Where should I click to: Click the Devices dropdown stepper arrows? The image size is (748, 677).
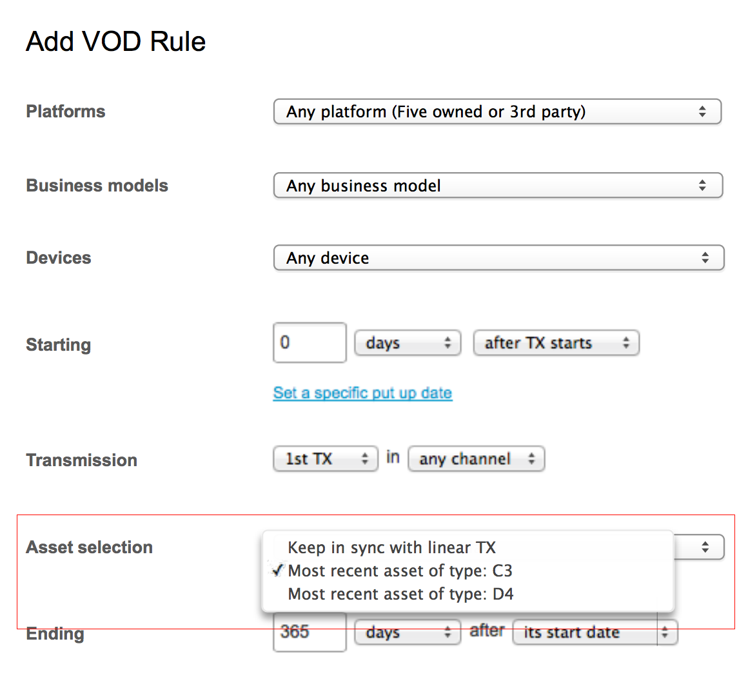(x=705, y=258)
